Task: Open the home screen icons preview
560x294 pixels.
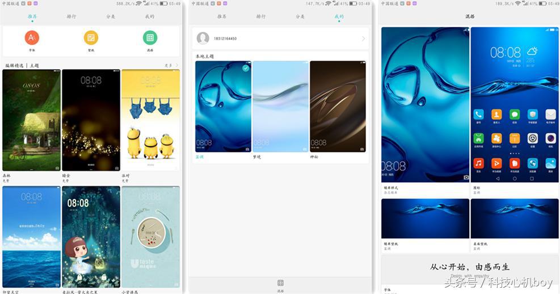Action: (515, 105)
